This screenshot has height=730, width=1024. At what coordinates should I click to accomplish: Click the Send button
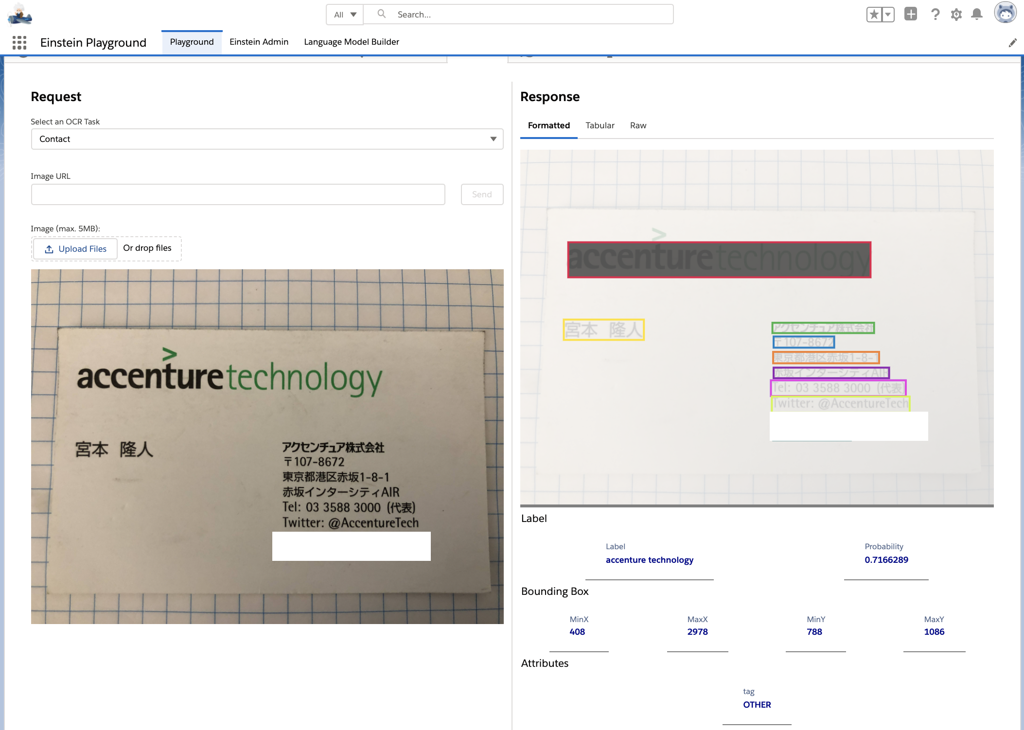(481, 194)
